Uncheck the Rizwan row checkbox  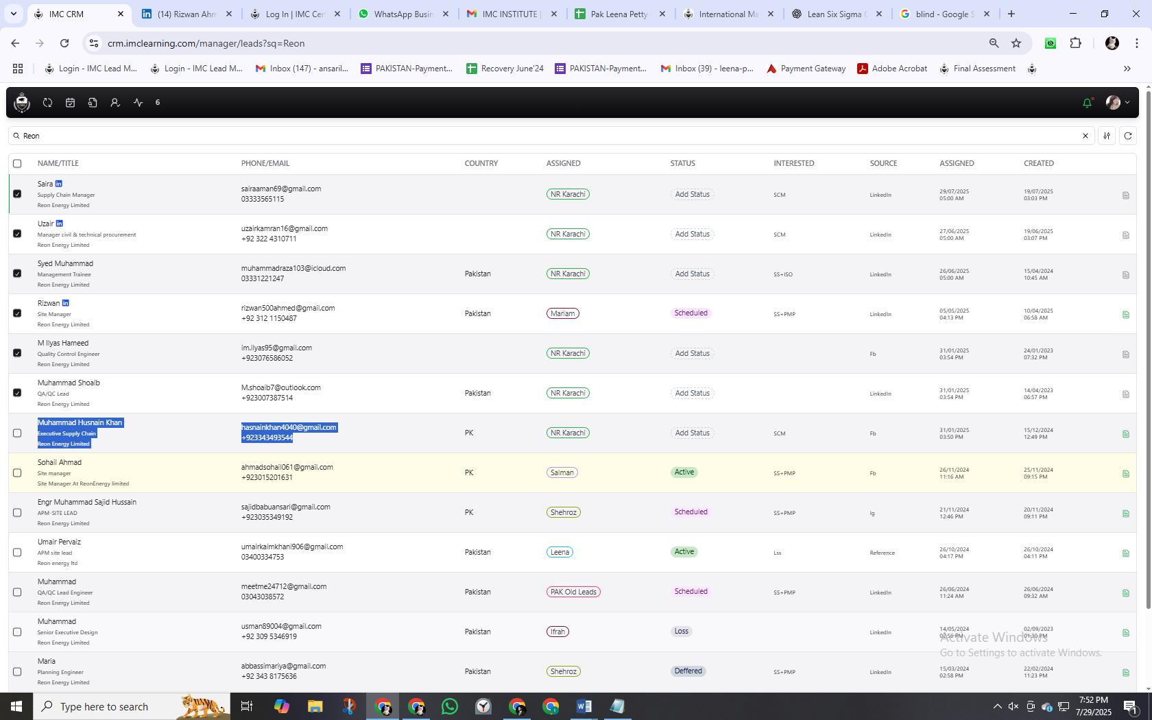(17, 313)
